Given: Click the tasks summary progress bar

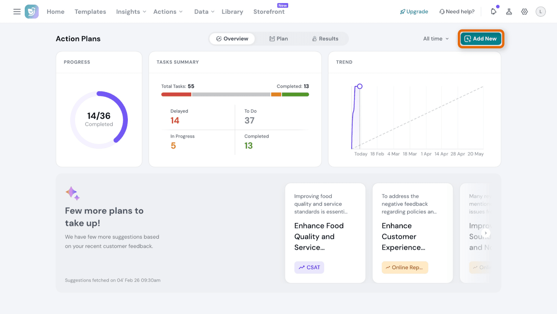Looking at the screenshot, I should tap(235, 94).
